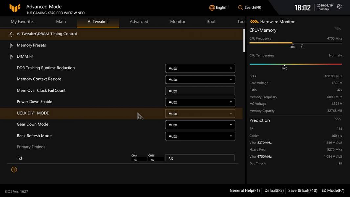Click the TUF Gaming logo
Screen dimensions: 350x197
click(x=15, y=8)
